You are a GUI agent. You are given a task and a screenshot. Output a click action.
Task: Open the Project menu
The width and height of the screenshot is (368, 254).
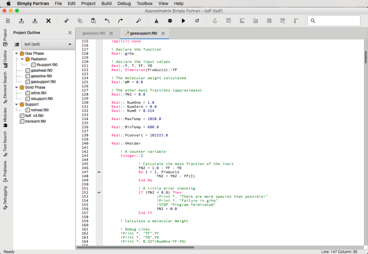click(88, 4)
